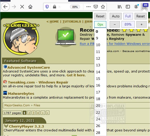Pick 13 in the font size list
Image resolution: width=150 pixels, height=136 pixels.
(100, 65)
